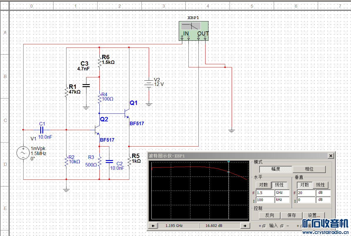
Task: Click the 反向 (reverse) button
Action: coord(270,215)
